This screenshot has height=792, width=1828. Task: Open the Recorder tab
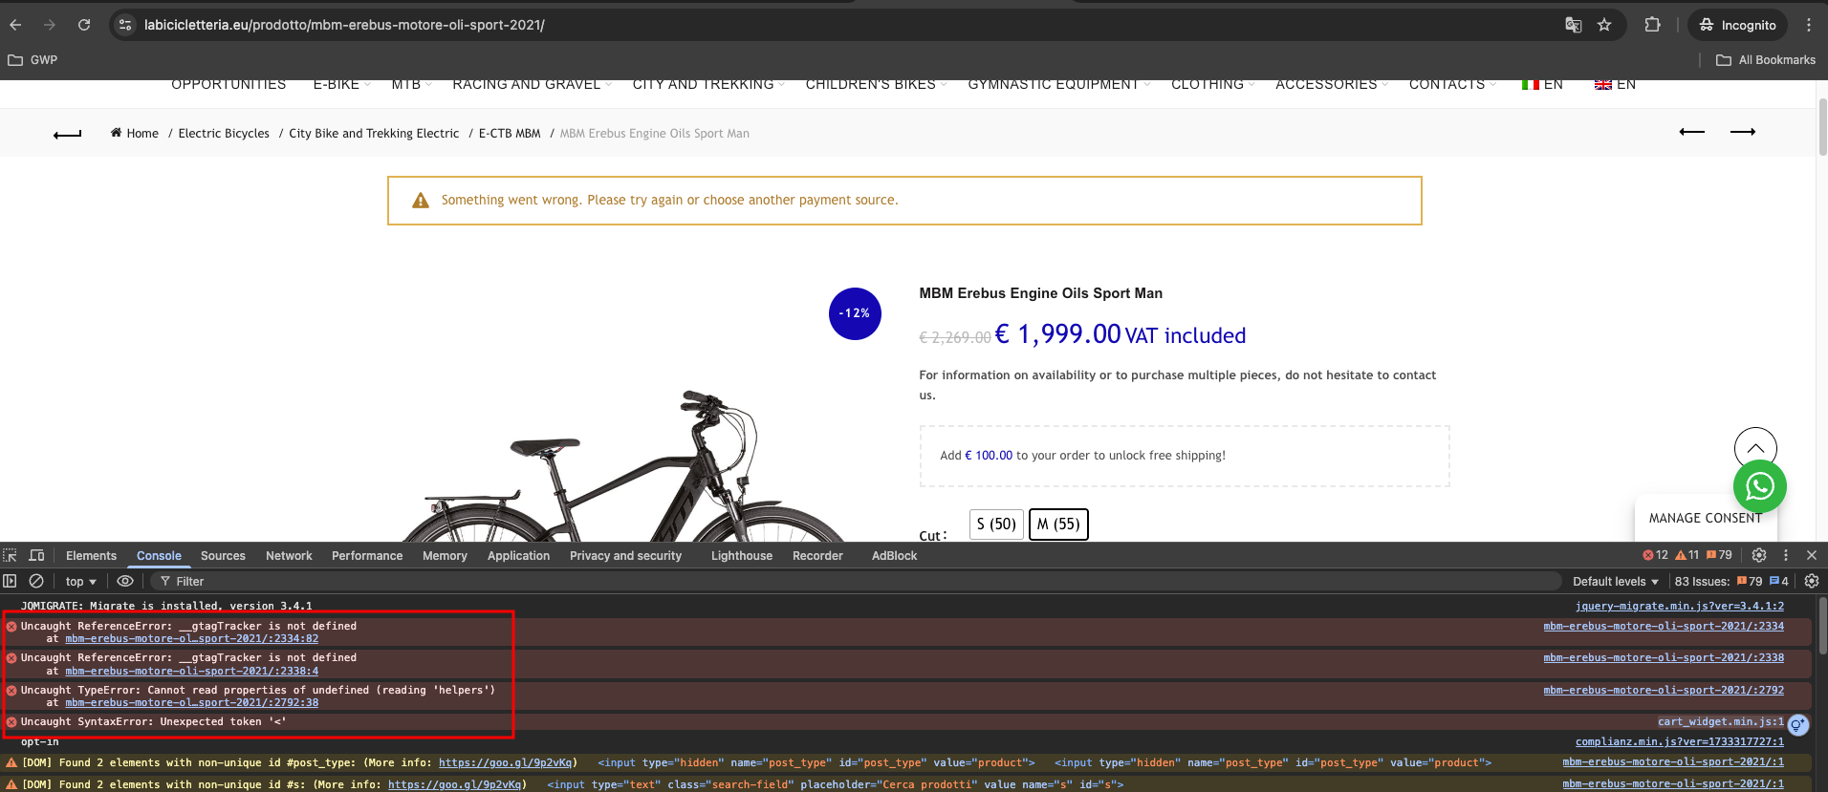pyautogui.click(x=817, y=556)
